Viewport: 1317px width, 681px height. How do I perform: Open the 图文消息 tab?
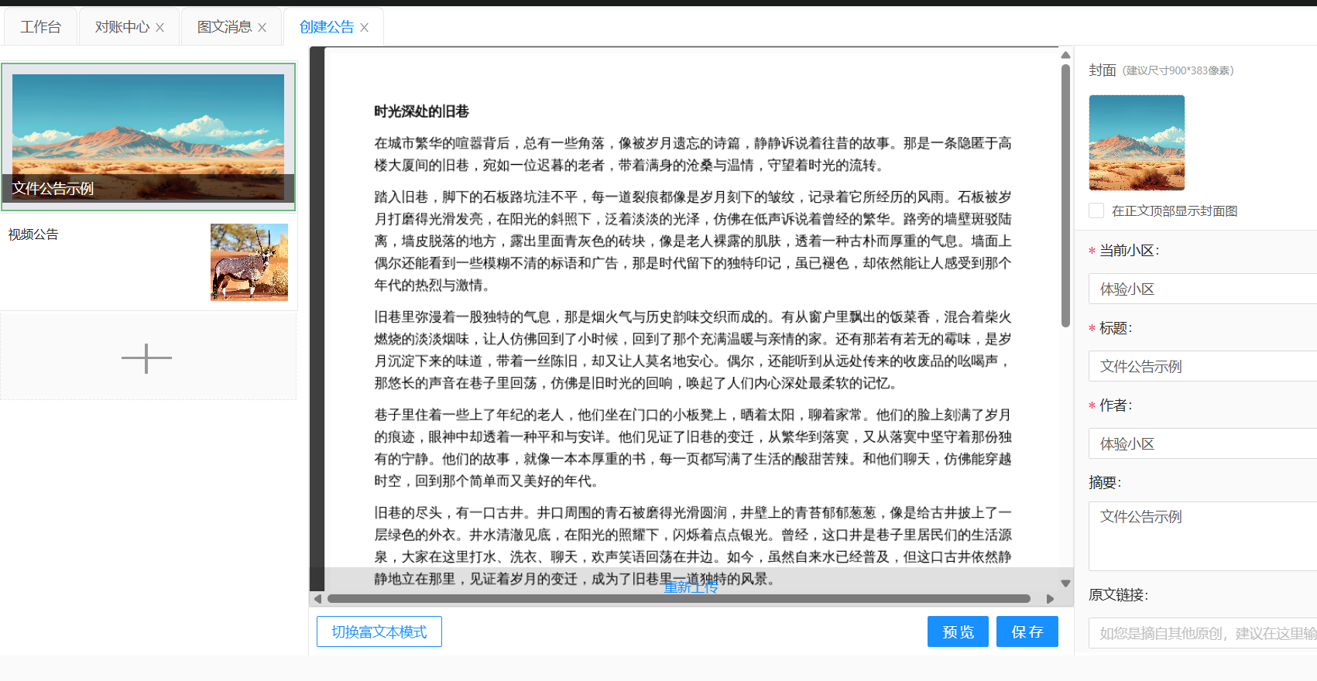pyautogui.click(x=224, y=27)
